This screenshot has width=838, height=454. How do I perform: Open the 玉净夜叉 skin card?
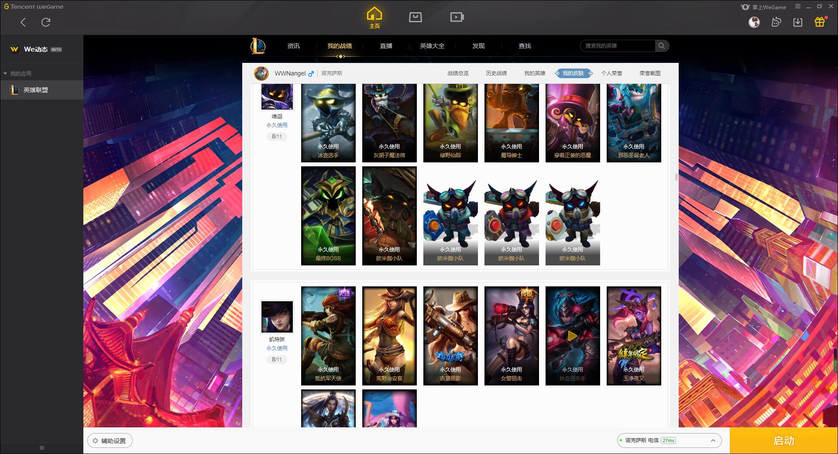point(634,336)
